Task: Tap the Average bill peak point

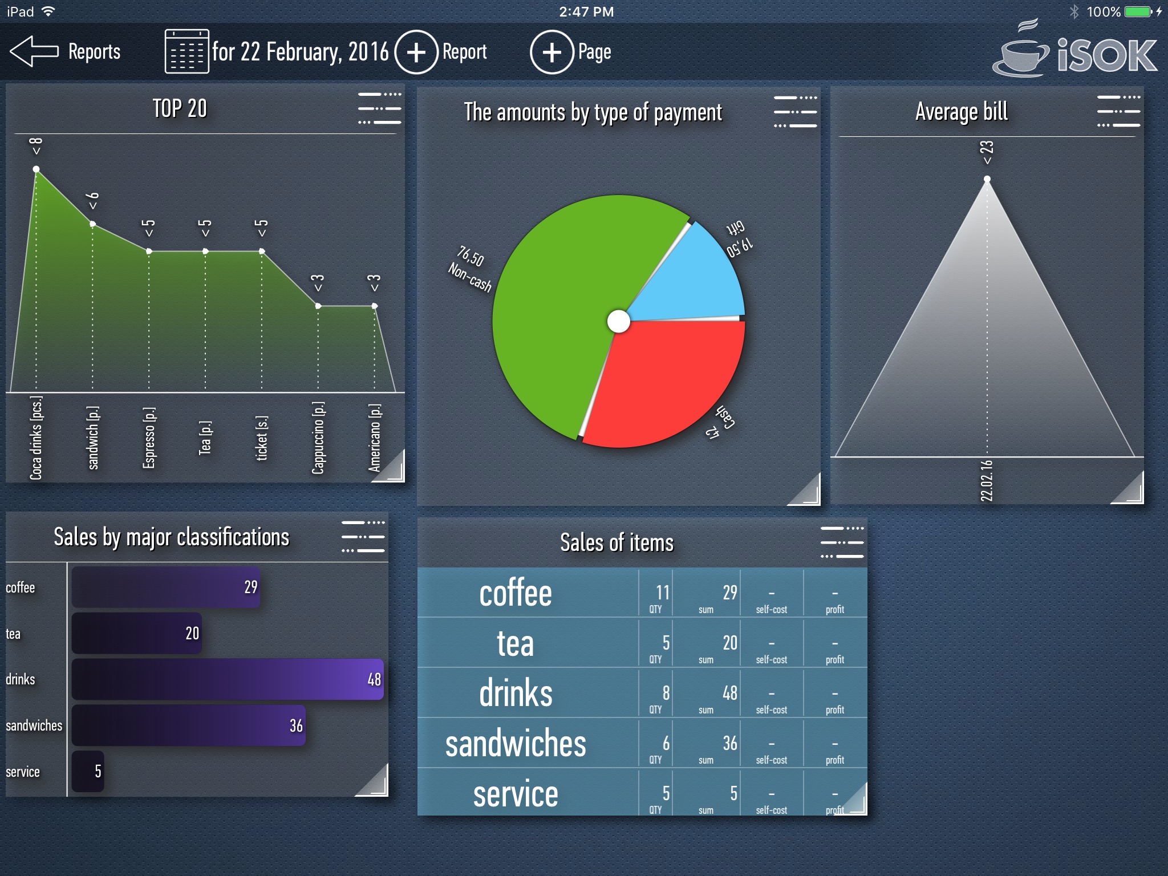Action: point(987,180)
